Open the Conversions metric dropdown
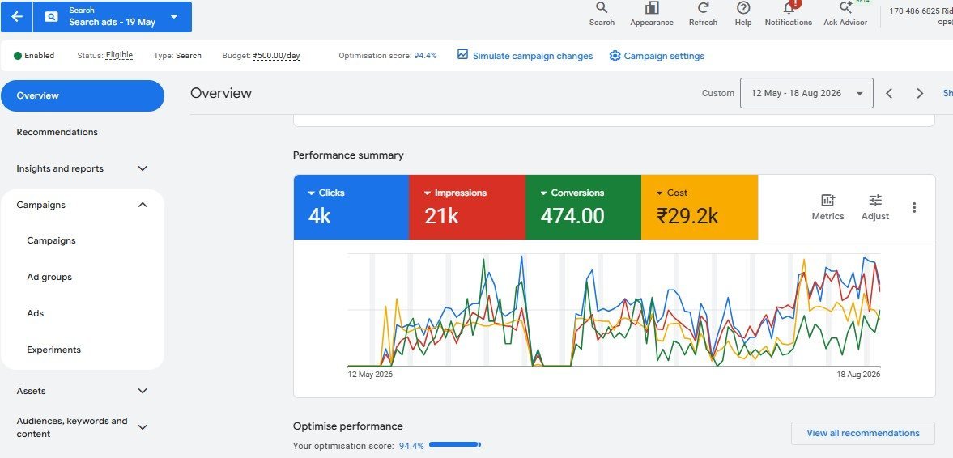 572,193
